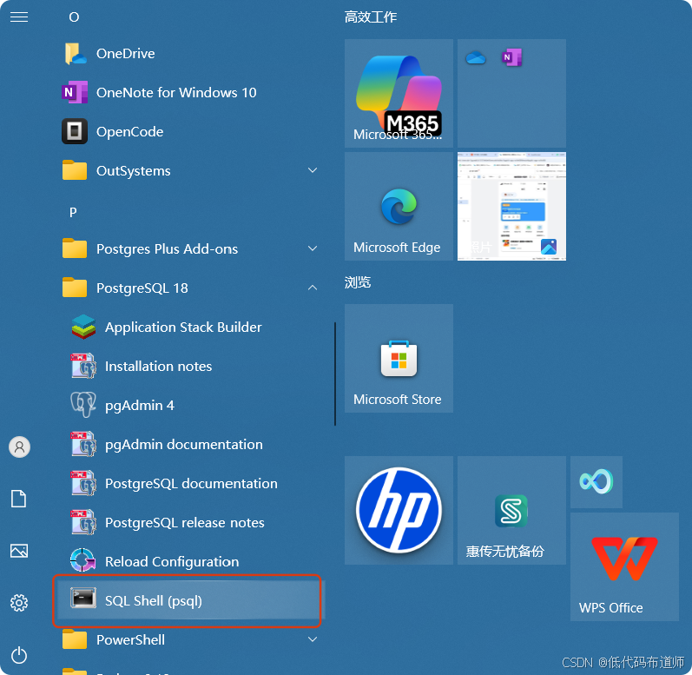Image resolution: width=692 pixels, height=675 pixels.
Task: Open the Microsoft Edge tile
Action: click(x=399, y=206)
